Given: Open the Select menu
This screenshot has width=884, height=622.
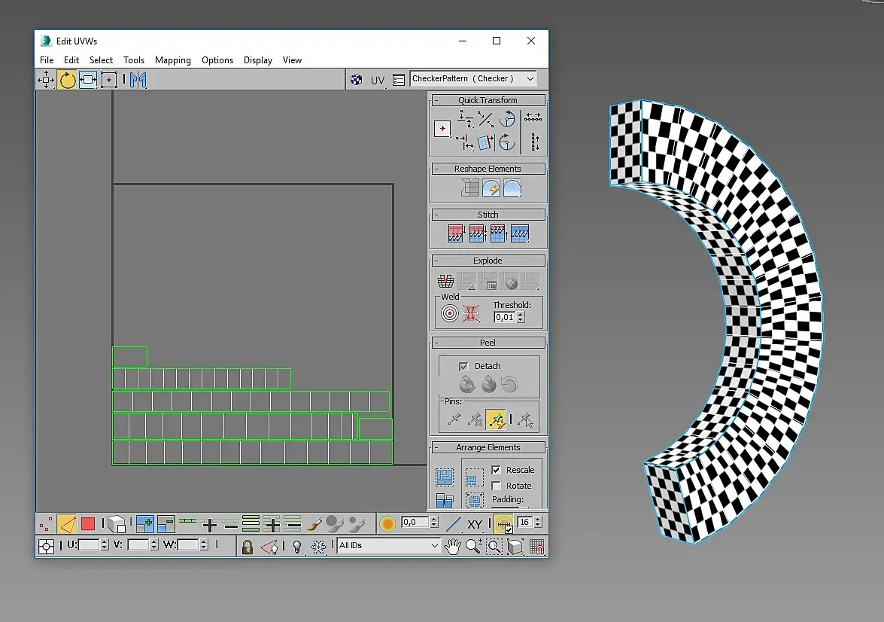Looking at the screenshot, I should pos(101,59).
